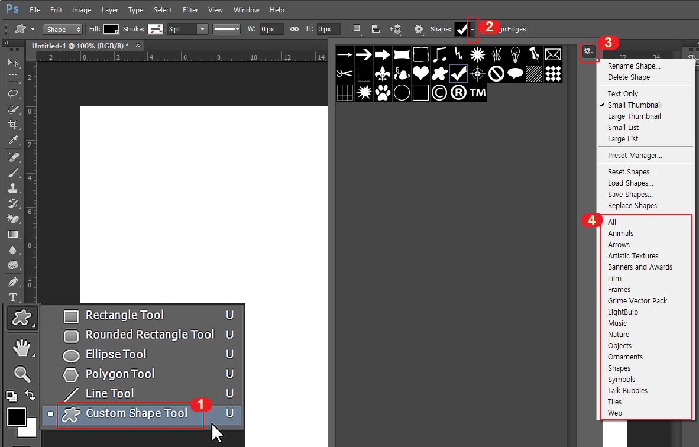Select the Eyedropper tool

[13, 141]
